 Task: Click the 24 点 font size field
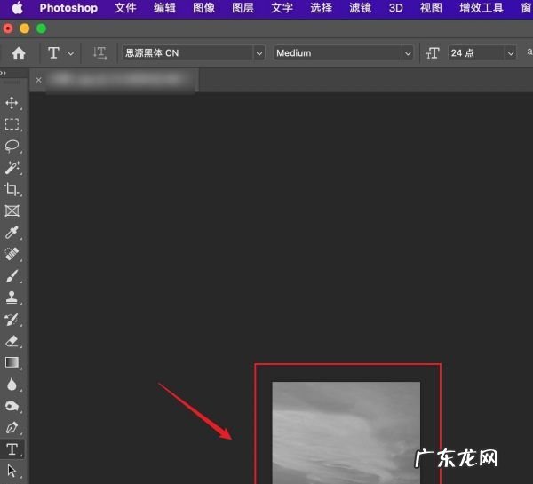click(x=476, y=53)
